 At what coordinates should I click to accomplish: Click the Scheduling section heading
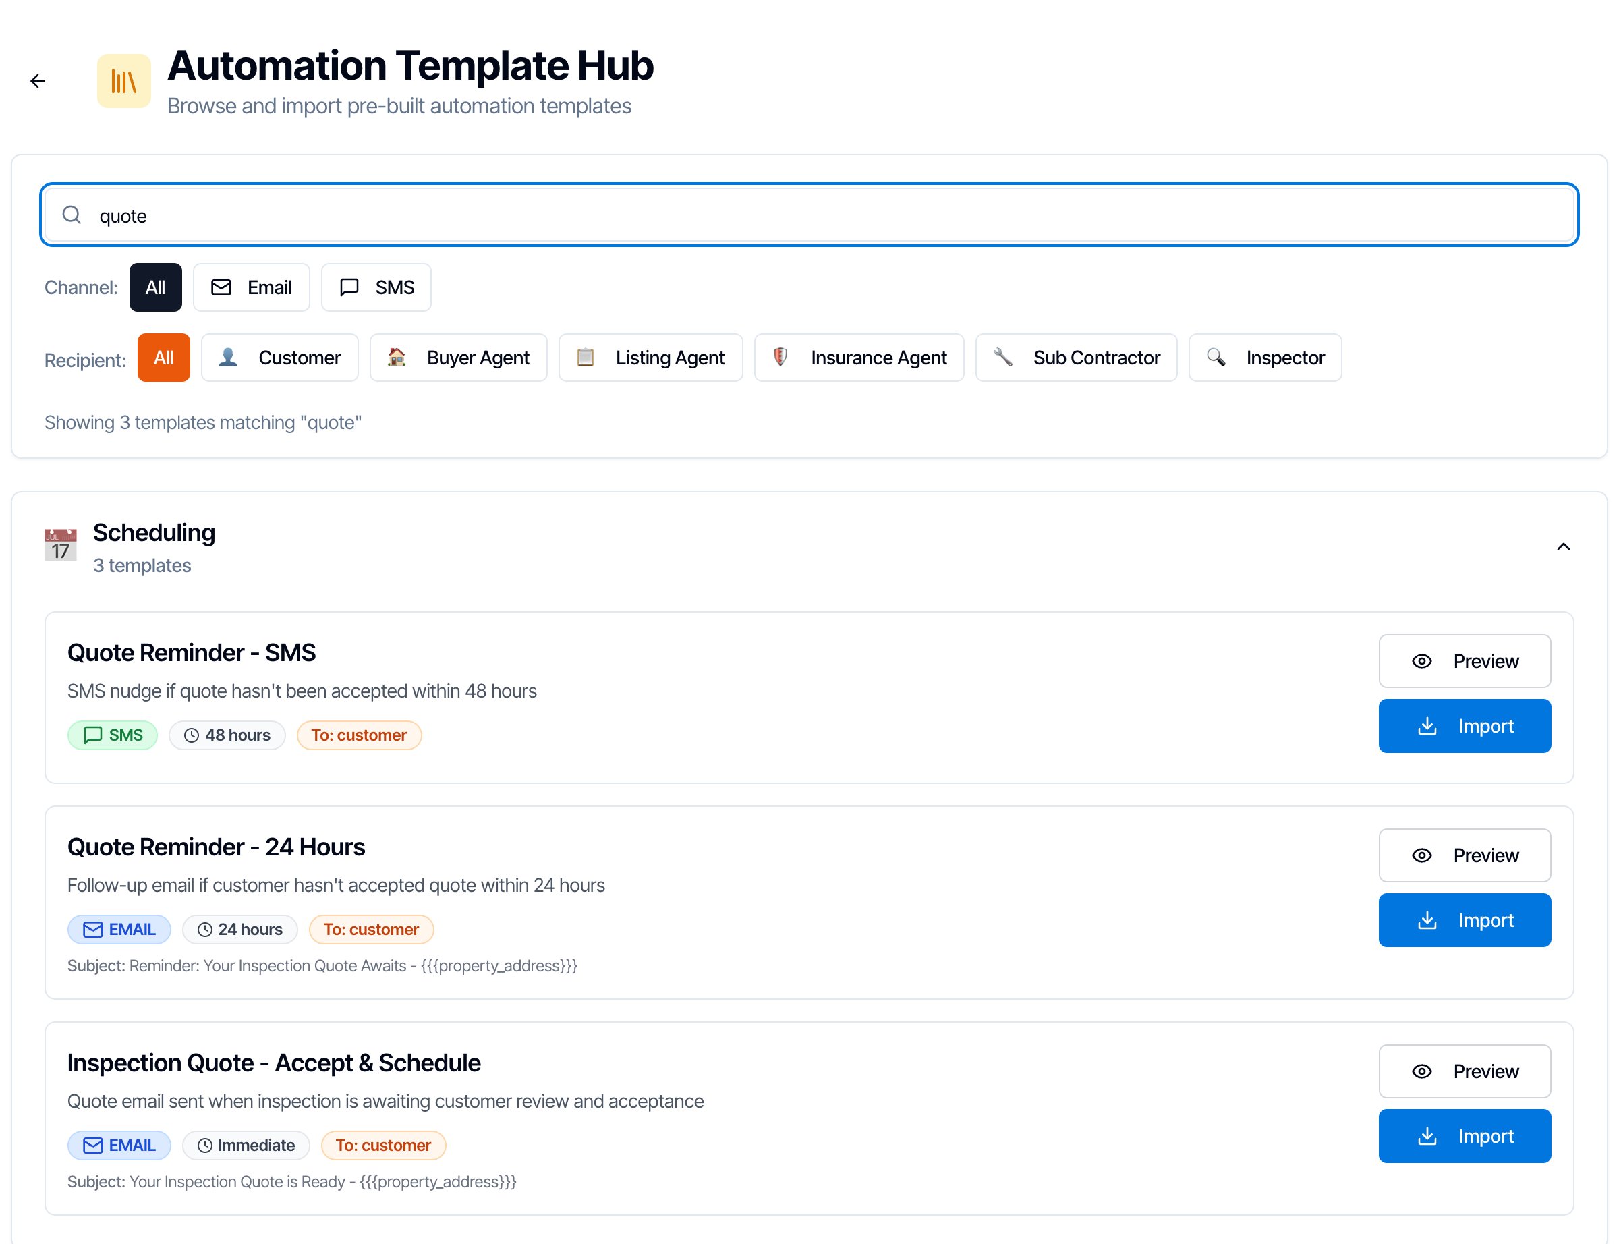(154, 532)
